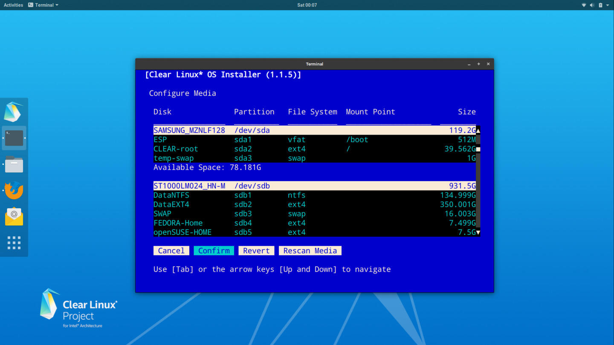614x345 pixels.
Task: Click the Configure Media heading
Action: 182,93
